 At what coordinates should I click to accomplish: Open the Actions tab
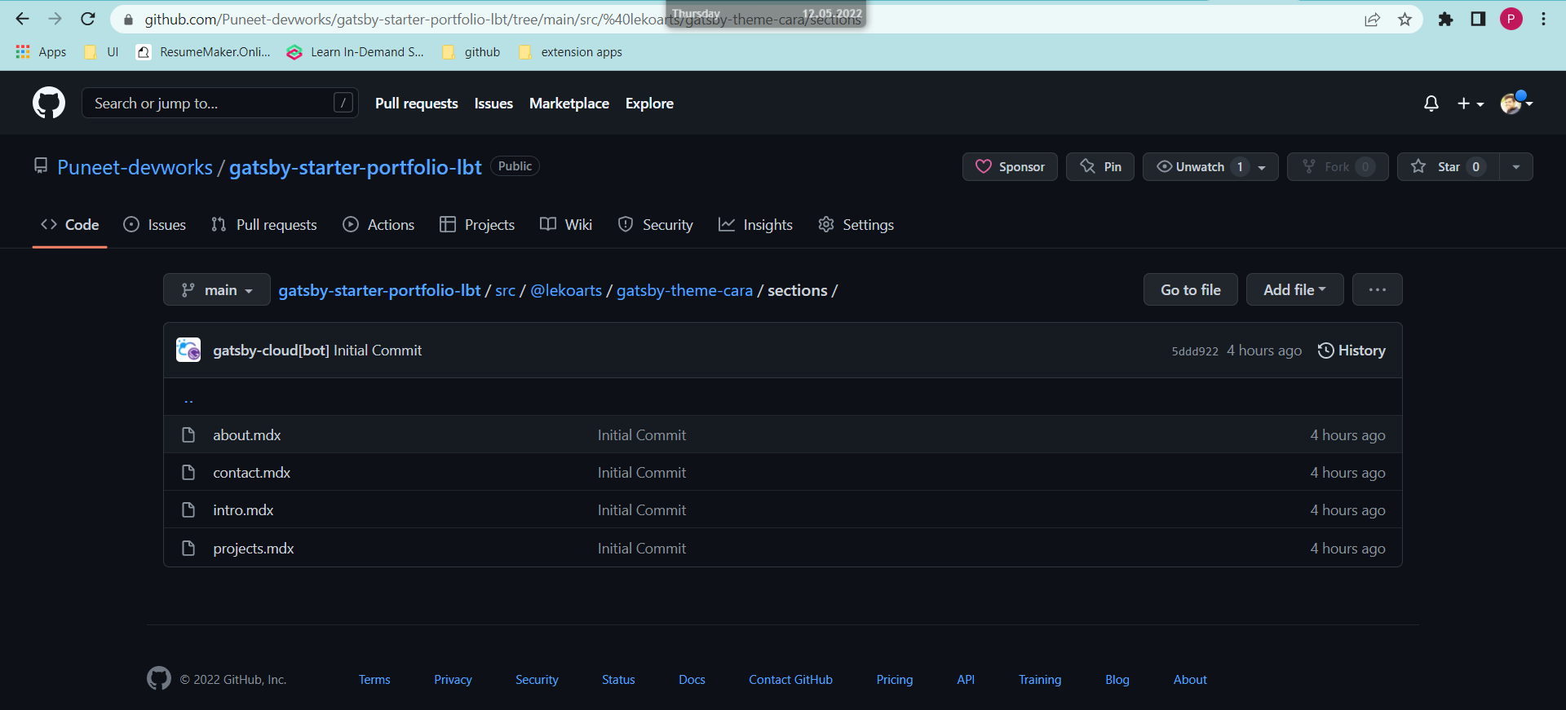(x=378, y=225)
